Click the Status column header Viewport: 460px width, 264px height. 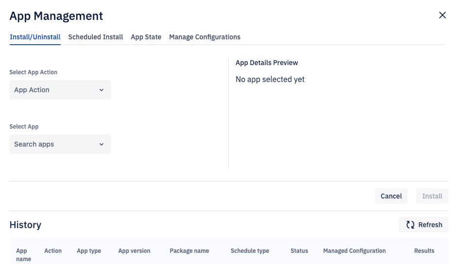(299, 251)
